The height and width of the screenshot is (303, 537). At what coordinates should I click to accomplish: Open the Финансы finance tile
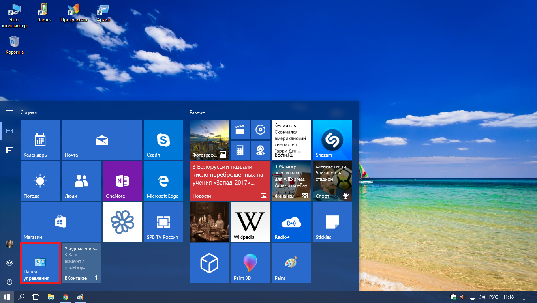coord(291,181)
